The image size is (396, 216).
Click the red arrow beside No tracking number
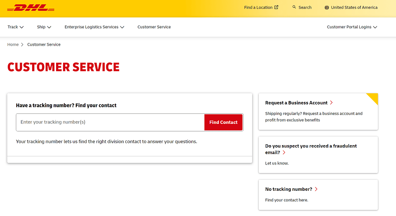point(316,189)
